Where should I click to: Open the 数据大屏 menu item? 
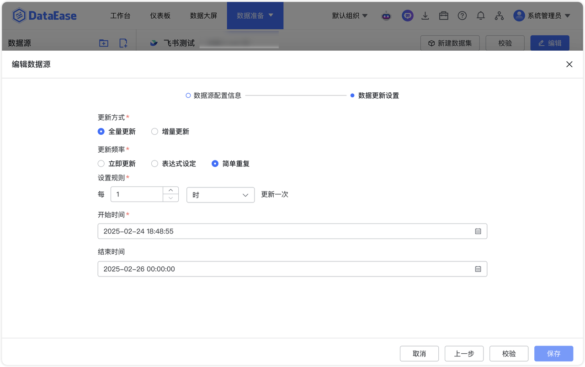[x=204, y=15]
